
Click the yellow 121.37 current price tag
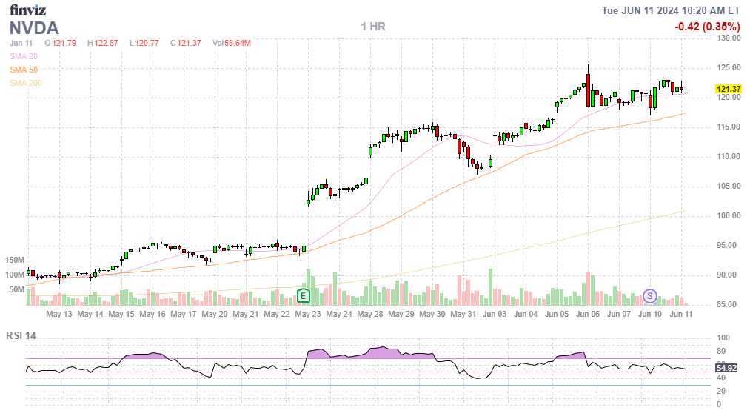(x=729, y=89)
